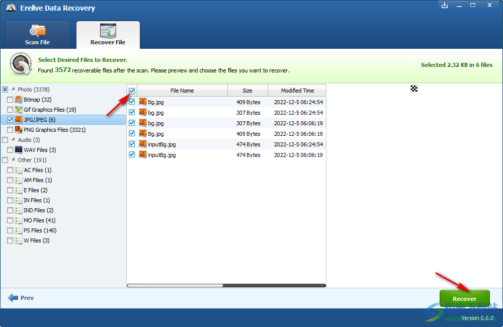Click the Gif Graphics Files icon
This screenshot has height=327, width=503.
tap(19, 110)
